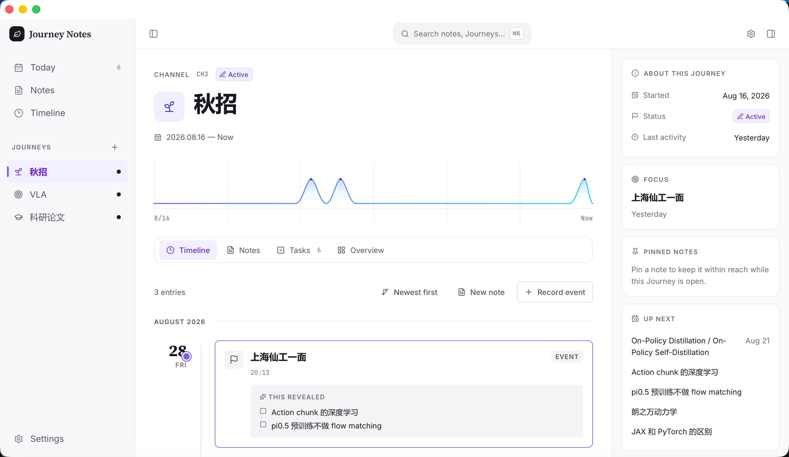Click the CH3 channel label
This screenshot has width=789, height=457.
tap(202, 74)
